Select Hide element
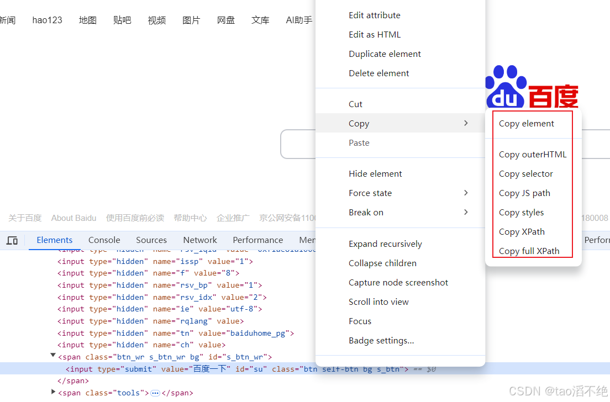Image resolution: width=610 pixels, height=402 pixels. [x=375, y=174]
